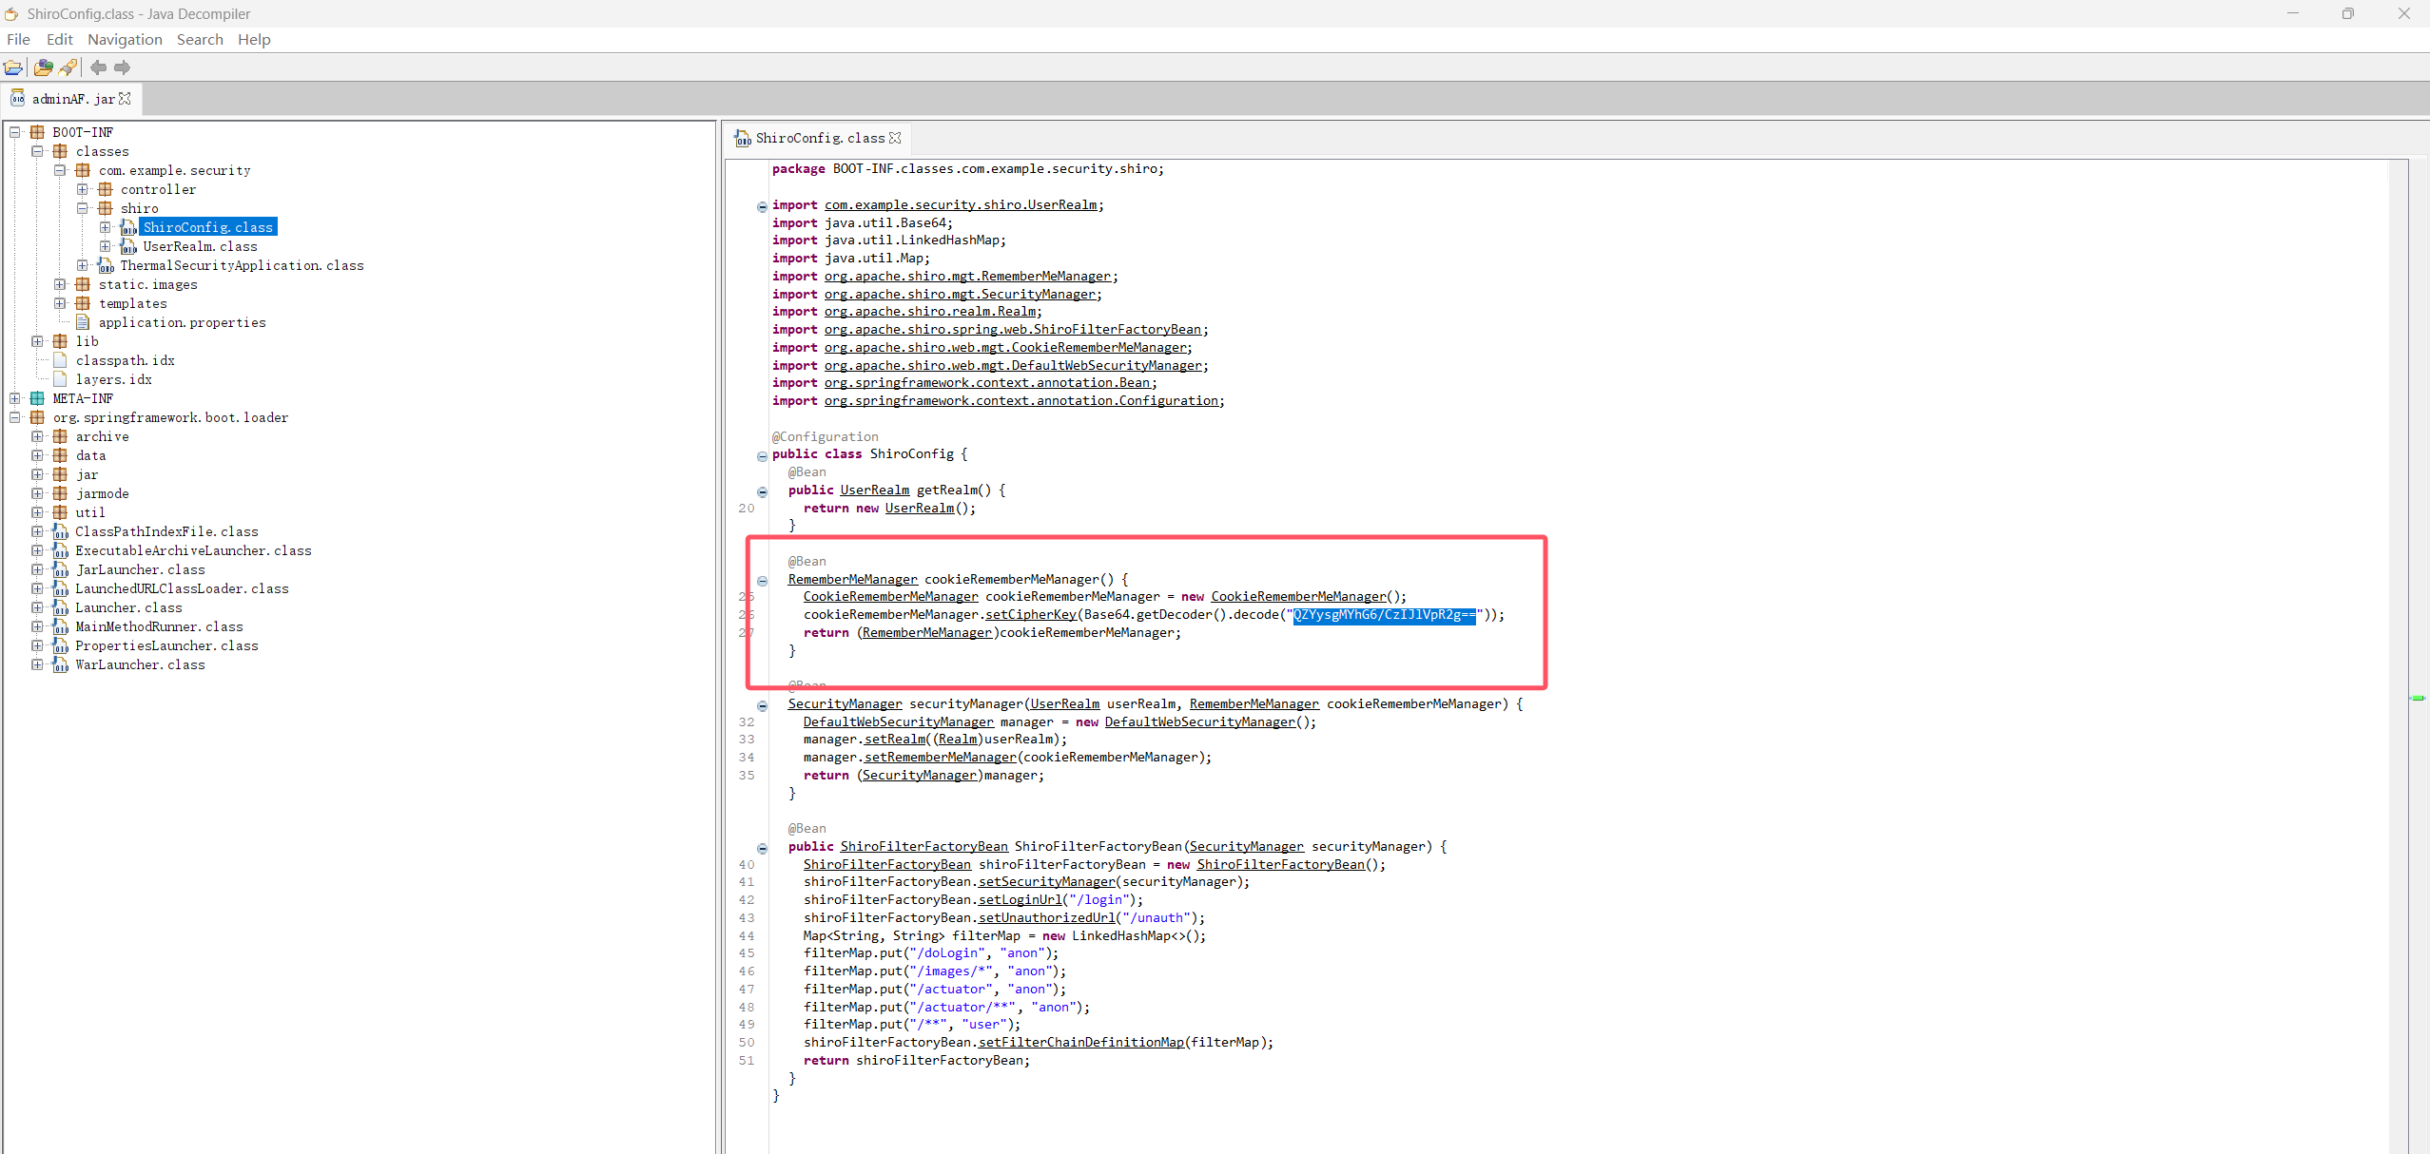The image size is (2430, 1154).
Task: Click the Back arrow toolbar icon
Action: pos(98,67)
